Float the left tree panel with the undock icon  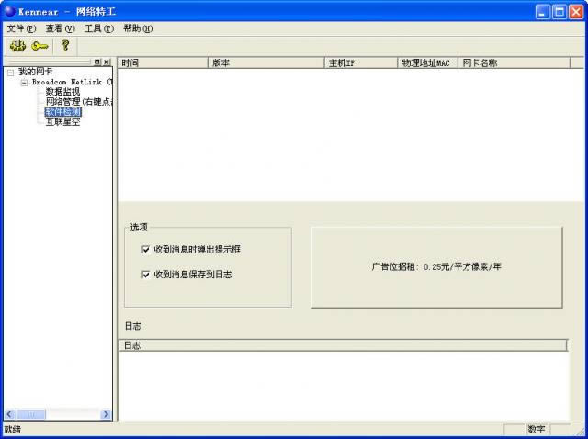(97, 62)
